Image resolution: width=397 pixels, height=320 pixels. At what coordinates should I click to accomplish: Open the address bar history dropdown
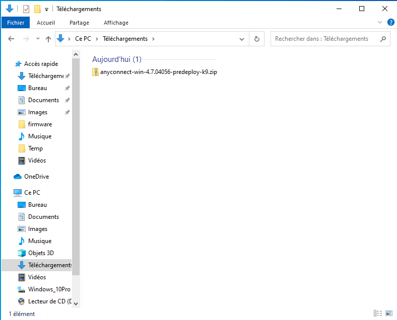tap(242, 39)
